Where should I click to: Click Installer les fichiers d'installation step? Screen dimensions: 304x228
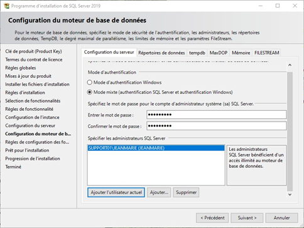37,85
